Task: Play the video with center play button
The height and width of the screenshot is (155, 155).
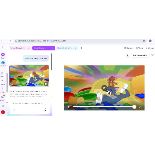Action: click(x=104, y=88)
